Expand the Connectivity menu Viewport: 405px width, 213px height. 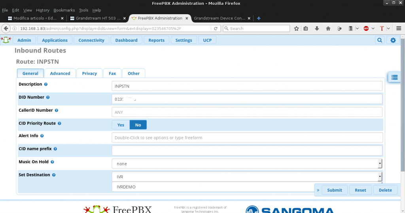point(91,40)
